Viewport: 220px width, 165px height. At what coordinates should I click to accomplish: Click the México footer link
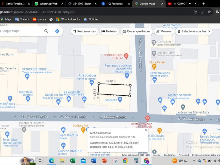tap(157, 155)
